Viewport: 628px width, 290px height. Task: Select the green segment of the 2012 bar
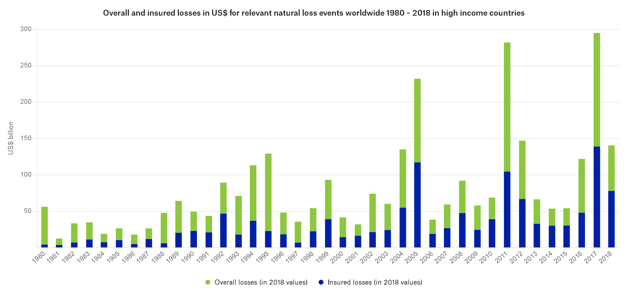click(x=522, y=170)
